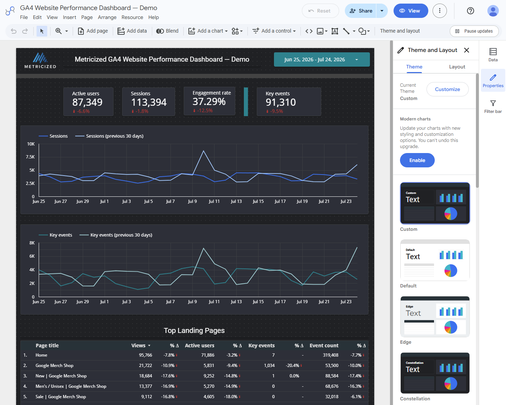Viewport: 506px width, 405px height.
Task: Click the theme panel vertical scrollbar
Action: click(x=477, y=130)
